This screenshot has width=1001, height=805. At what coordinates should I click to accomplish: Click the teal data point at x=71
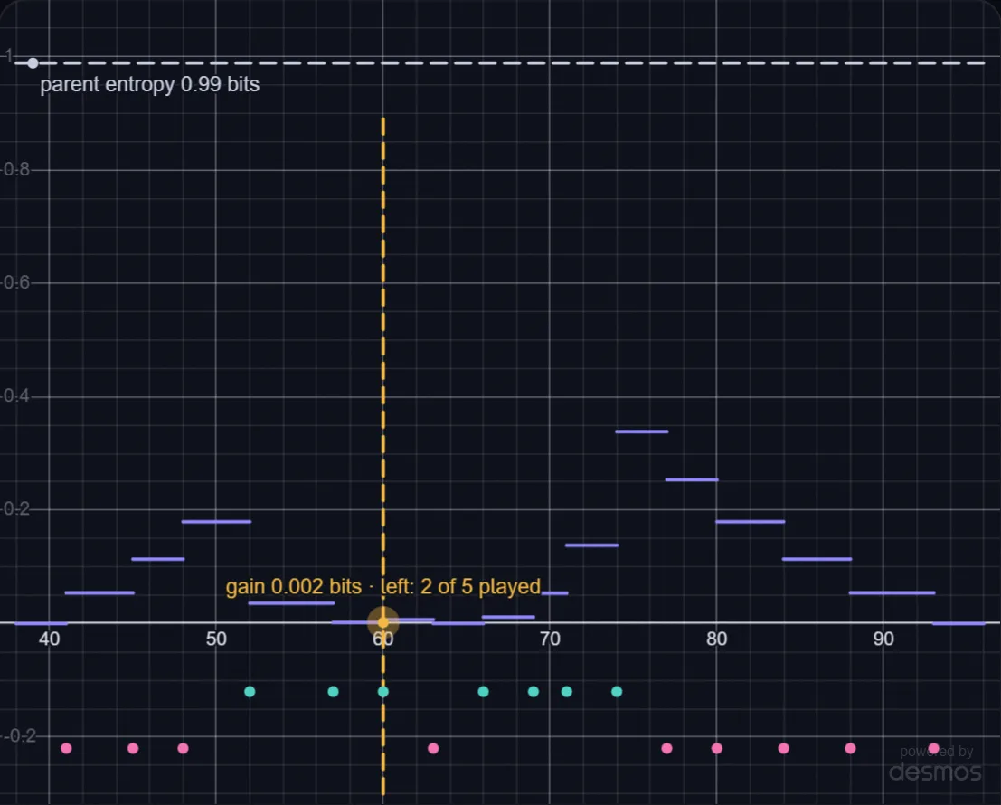[x=566, y=691]
